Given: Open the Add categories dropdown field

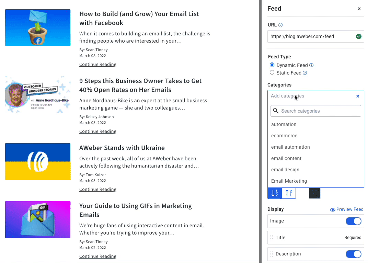Looking at the screenshot, I should 316,96.
